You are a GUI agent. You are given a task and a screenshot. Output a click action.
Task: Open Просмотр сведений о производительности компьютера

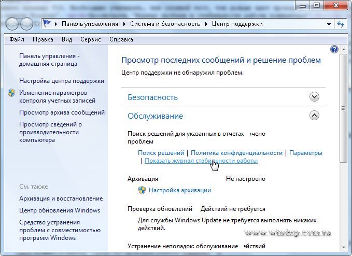50,132
